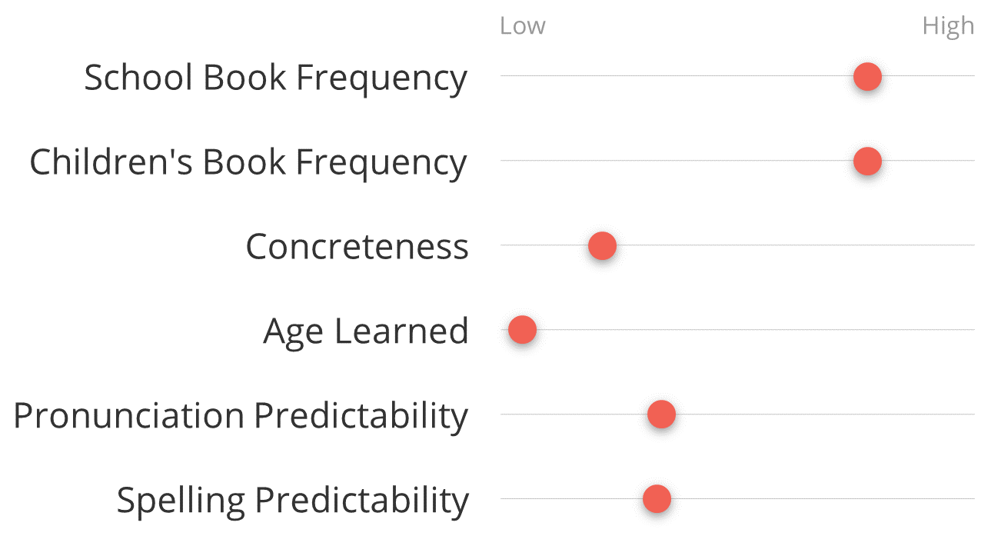Click the Spelling Predictability slider dot
This screenshot has width=1001, height=546.
click(x=657, y=499)
